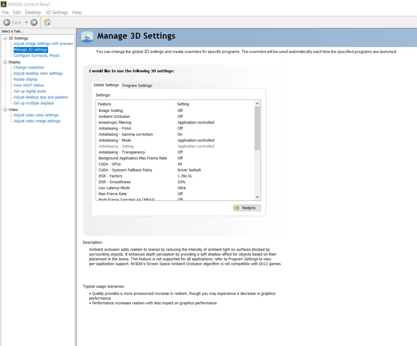The height and width of the screenshot is (346, 417).
Task: Open Adjust image settings with preview
Action: click(x=43, y=43)
